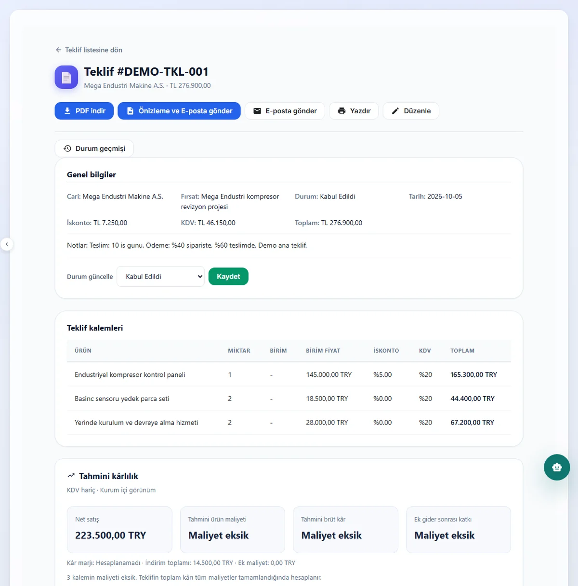The image size is (578, 586).
Task: Click the BİRİM FİYAT column header
Action: click(x=323, y=351)
